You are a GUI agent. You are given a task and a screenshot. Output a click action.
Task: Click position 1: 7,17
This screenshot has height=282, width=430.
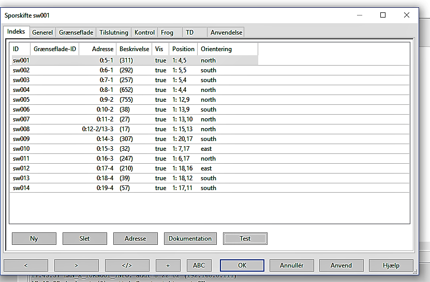click(181, 149)
